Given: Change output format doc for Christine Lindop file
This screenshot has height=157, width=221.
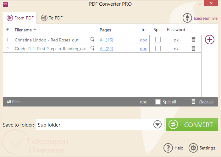Looking at the screenshot, I should pos(143,40).
